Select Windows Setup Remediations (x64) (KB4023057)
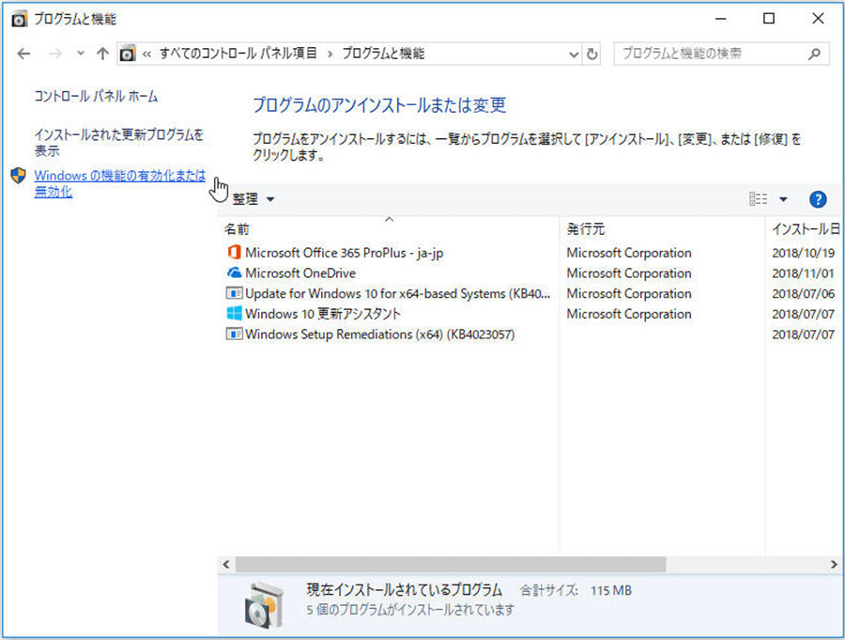The image size is (845, 640). click(x=380, y=335)
